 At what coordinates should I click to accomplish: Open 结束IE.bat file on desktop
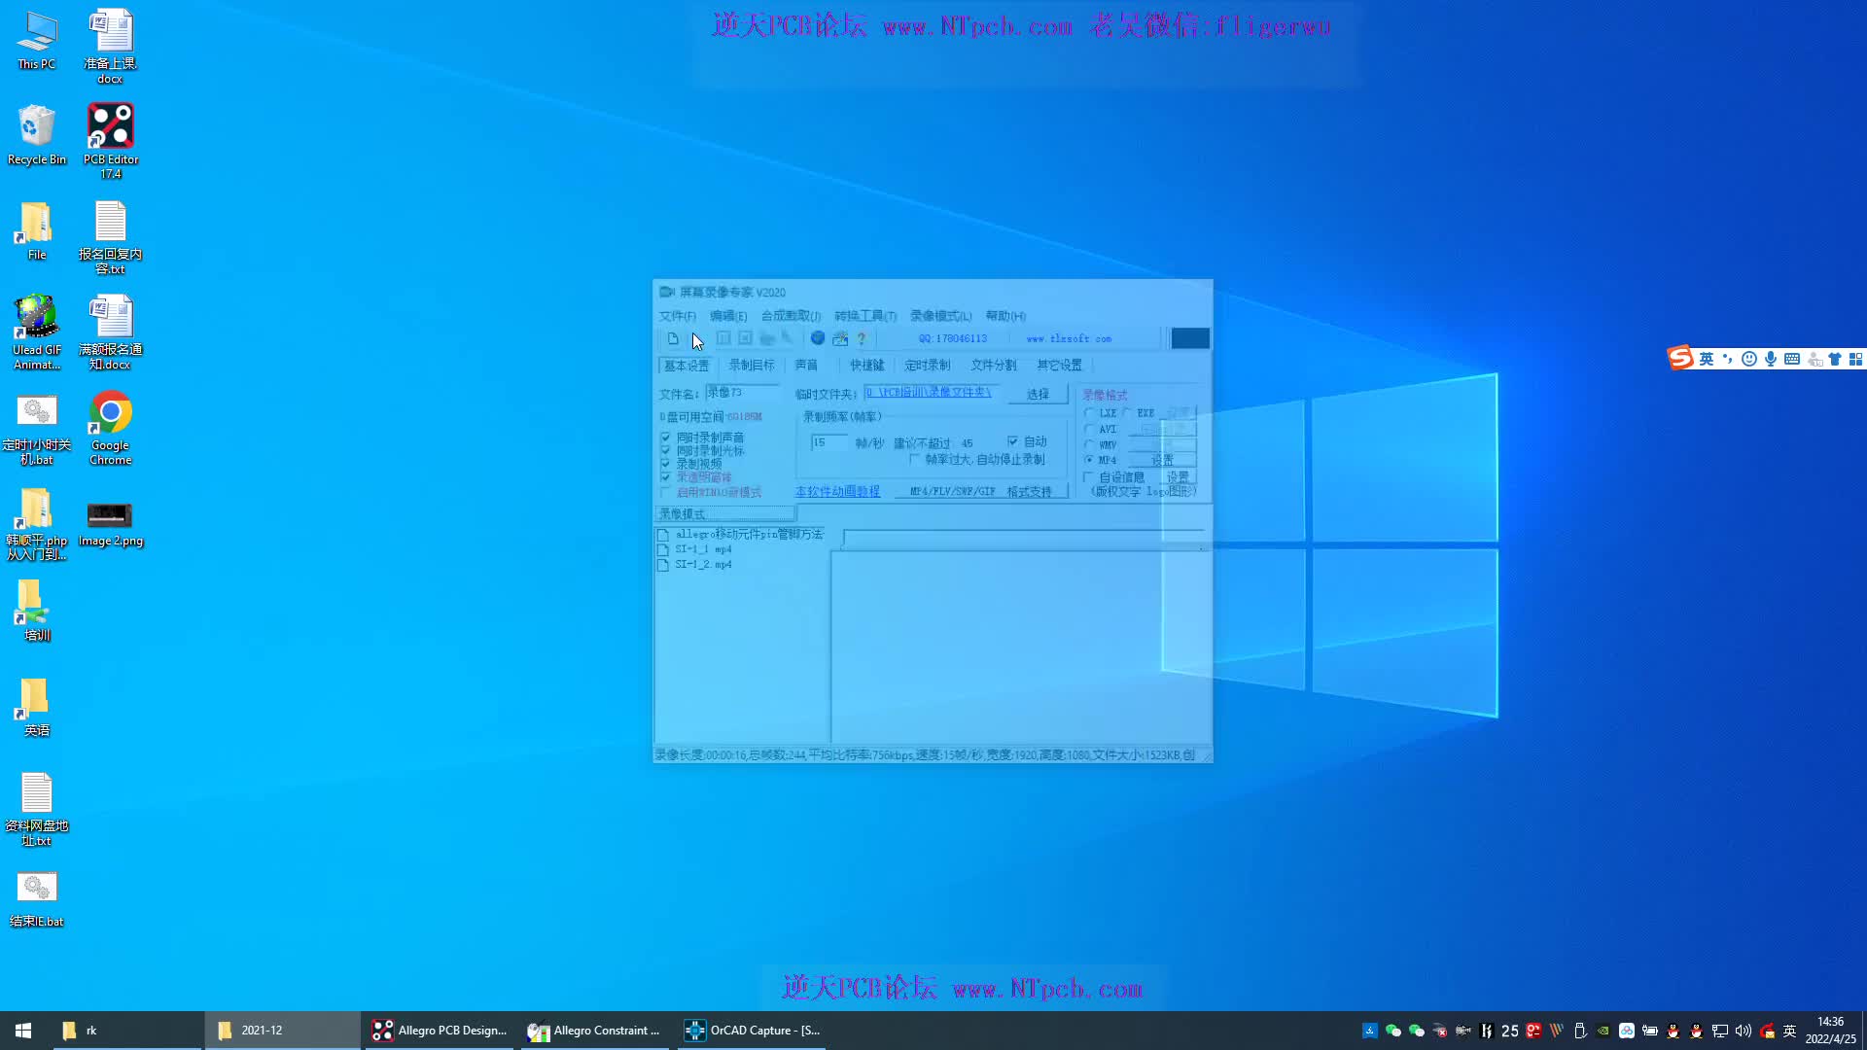[37, 898]
